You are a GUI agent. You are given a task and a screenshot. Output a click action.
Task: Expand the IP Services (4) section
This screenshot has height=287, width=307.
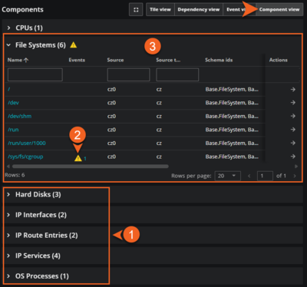tap(8, 256)
